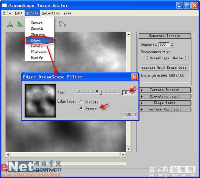The height and width of the screenshot is (178, 200).
Task: Open the File menu
Action: coord(7,13)
